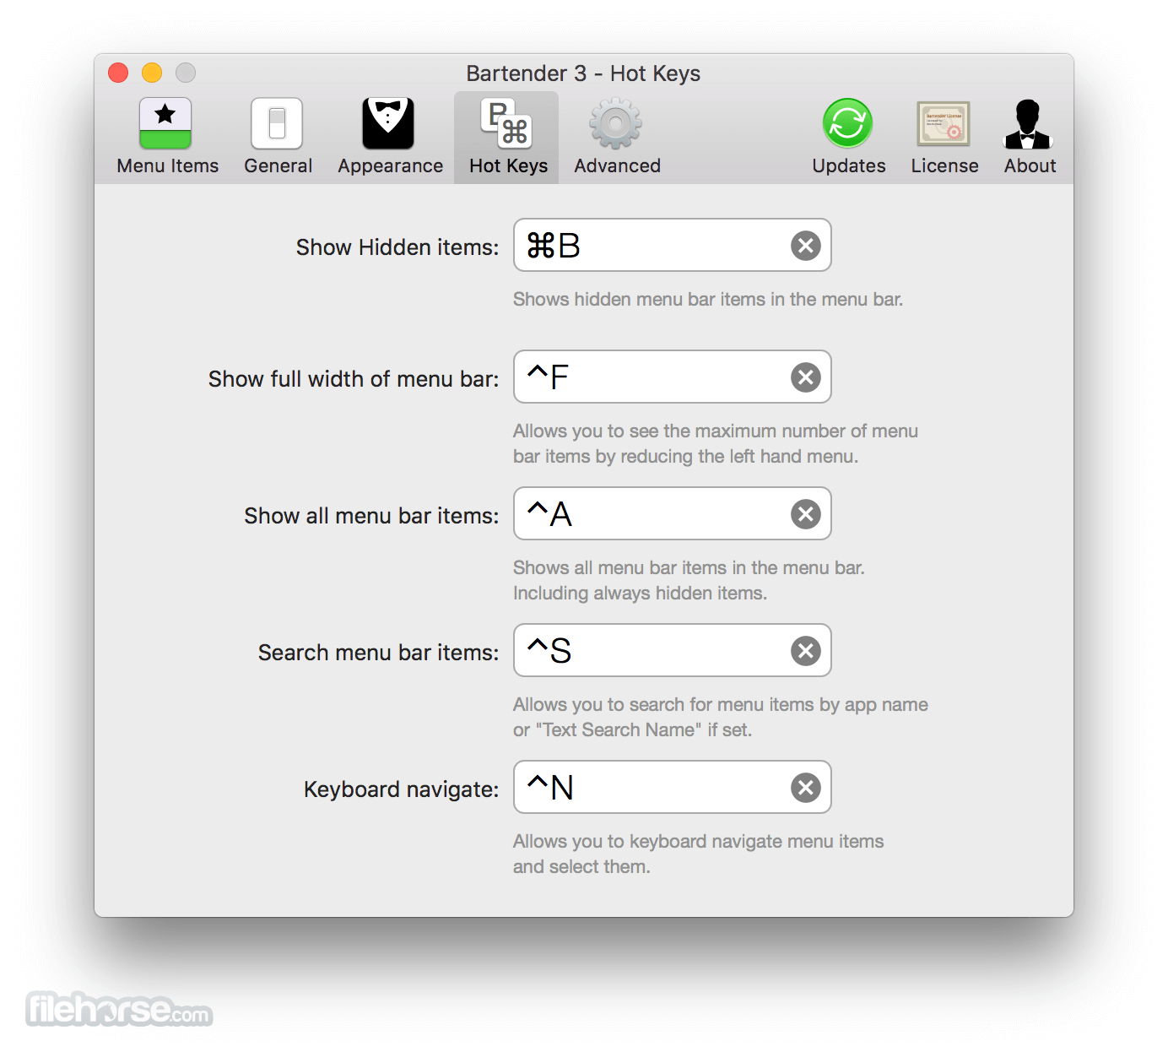Open the Menu Items preferences pane

pos(167,137)
